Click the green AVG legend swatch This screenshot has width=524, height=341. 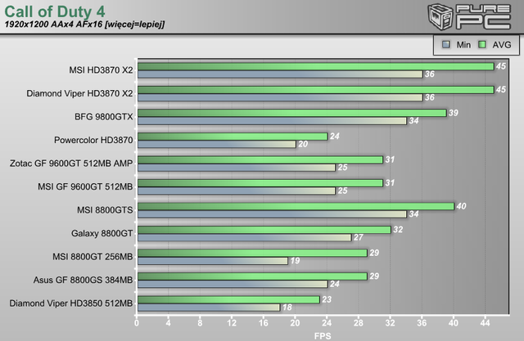[482, 44]
